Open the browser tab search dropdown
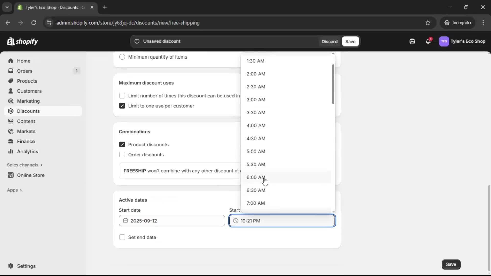This screenshot has width=491, height=276. [7, 7]
